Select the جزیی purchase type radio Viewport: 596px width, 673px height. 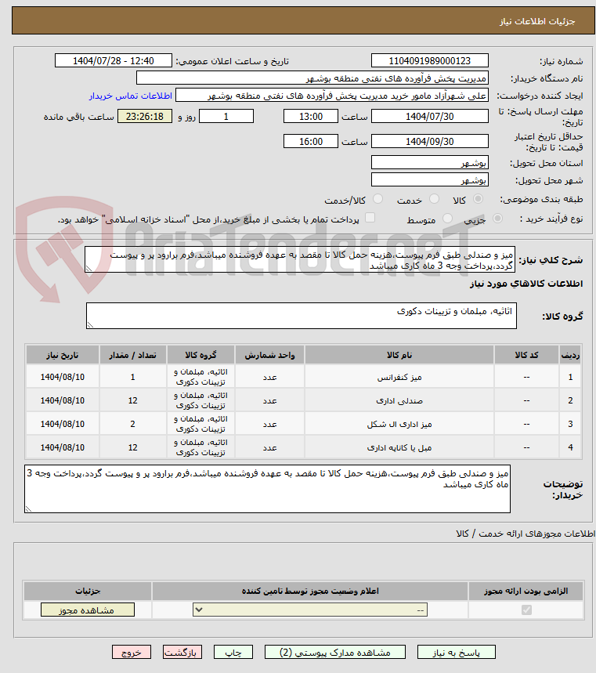[497, 219]
